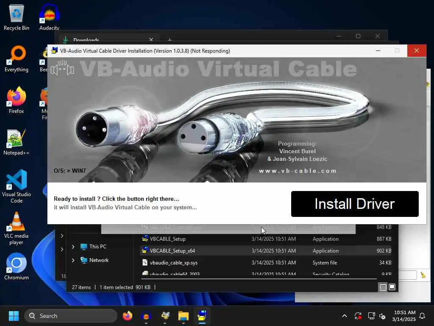Click the horizontal scrollbar in Explorer
This screenshot has height=326, width=434.
[x=259, y=278]
